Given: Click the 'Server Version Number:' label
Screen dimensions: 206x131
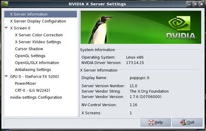Looking at the screenshot, I should (104, 86).
